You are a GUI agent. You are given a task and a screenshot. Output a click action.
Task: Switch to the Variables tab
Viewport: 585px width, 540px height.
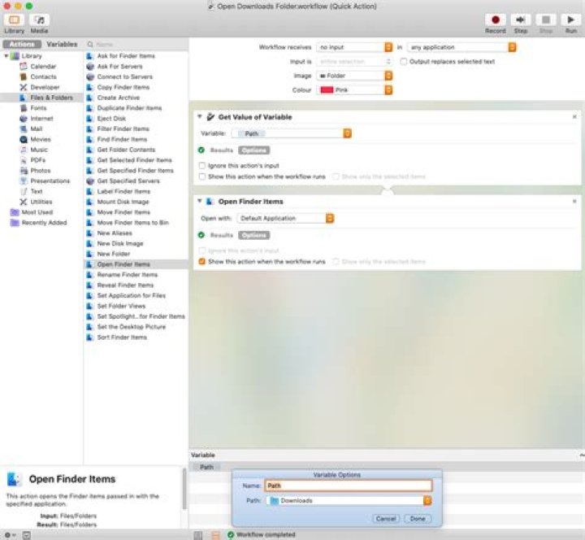[62, 44]
